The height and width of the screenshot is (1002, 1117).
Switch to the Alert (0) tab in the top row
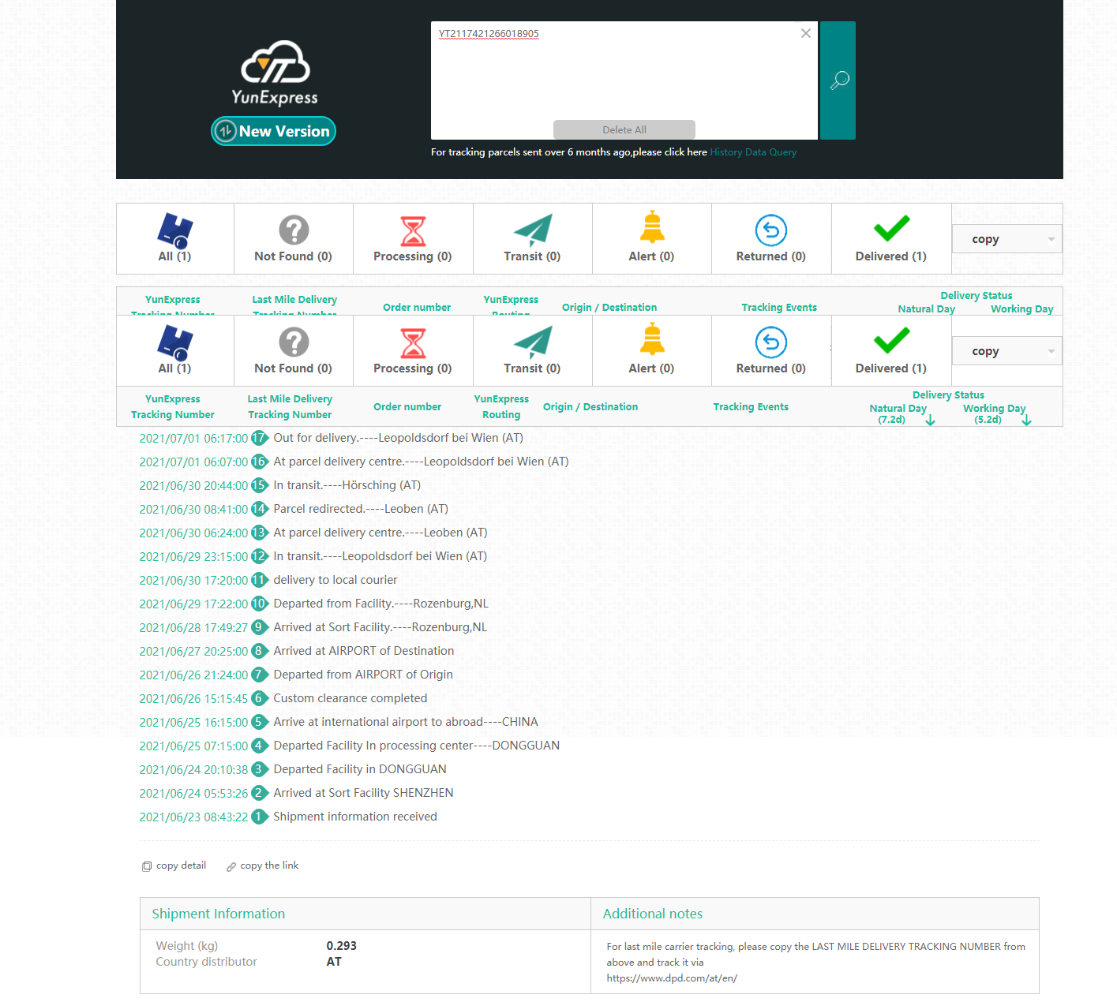click(x=651, y=238)
